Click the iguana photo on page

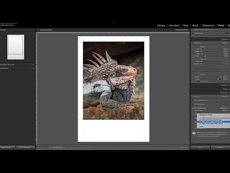coord(114,81)
